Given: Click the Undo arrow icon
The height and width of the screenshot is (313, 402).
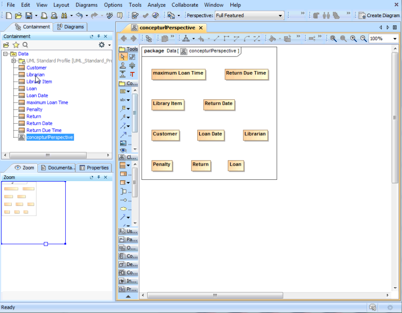Looking at the screenshot, I should (x=79, y=15).
